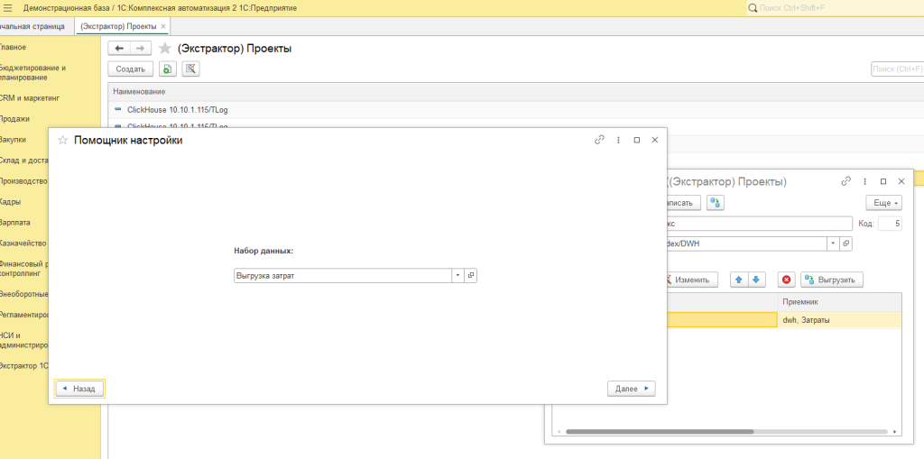Open the Еще dropdown menu
The height and width of the screenshot is (459, 924).
click(x=884, y=203)
